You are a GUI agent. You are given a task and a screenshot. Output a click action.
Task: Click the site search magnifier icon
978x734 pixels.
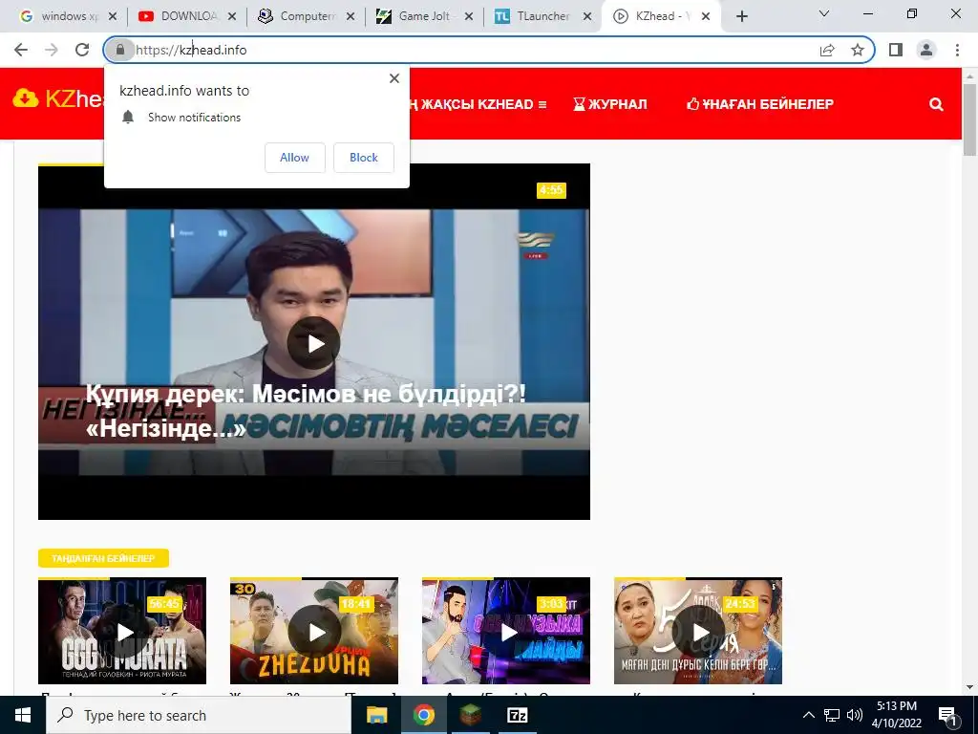pyautogui.click(x=936, y=104)
